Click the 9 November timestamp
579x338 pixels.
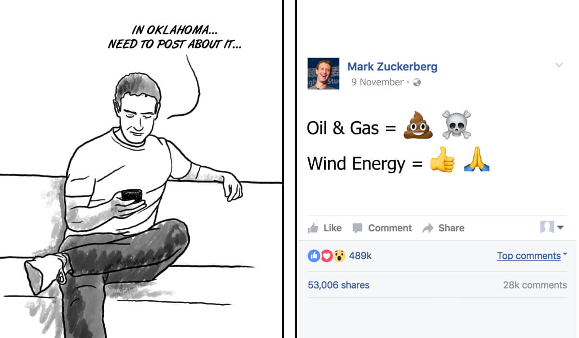point(377,82)
